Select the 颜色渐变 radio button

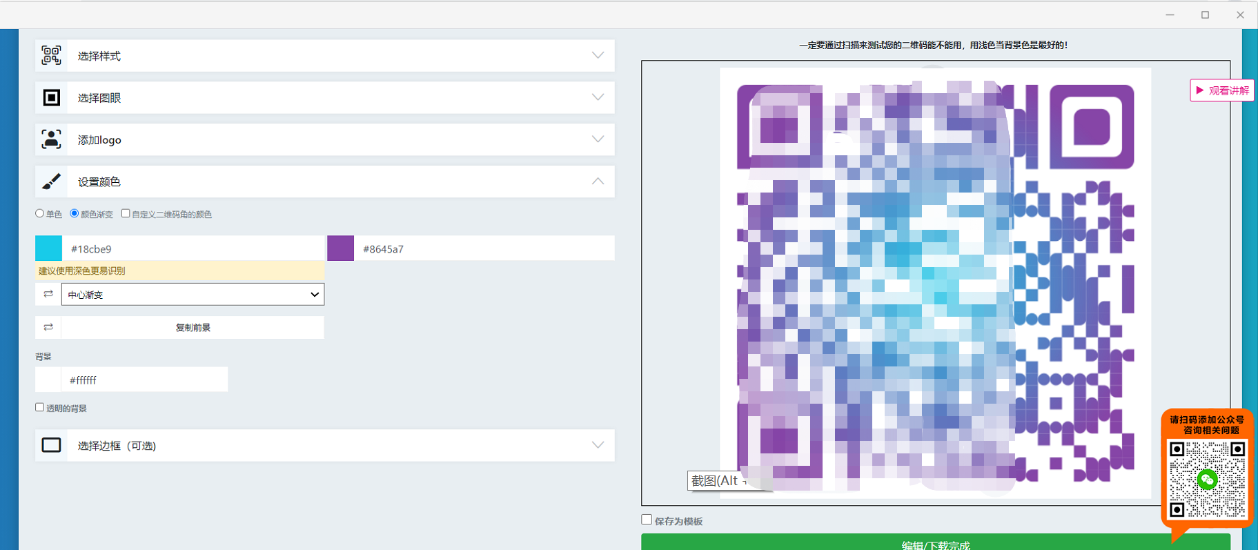click(75, 213)
